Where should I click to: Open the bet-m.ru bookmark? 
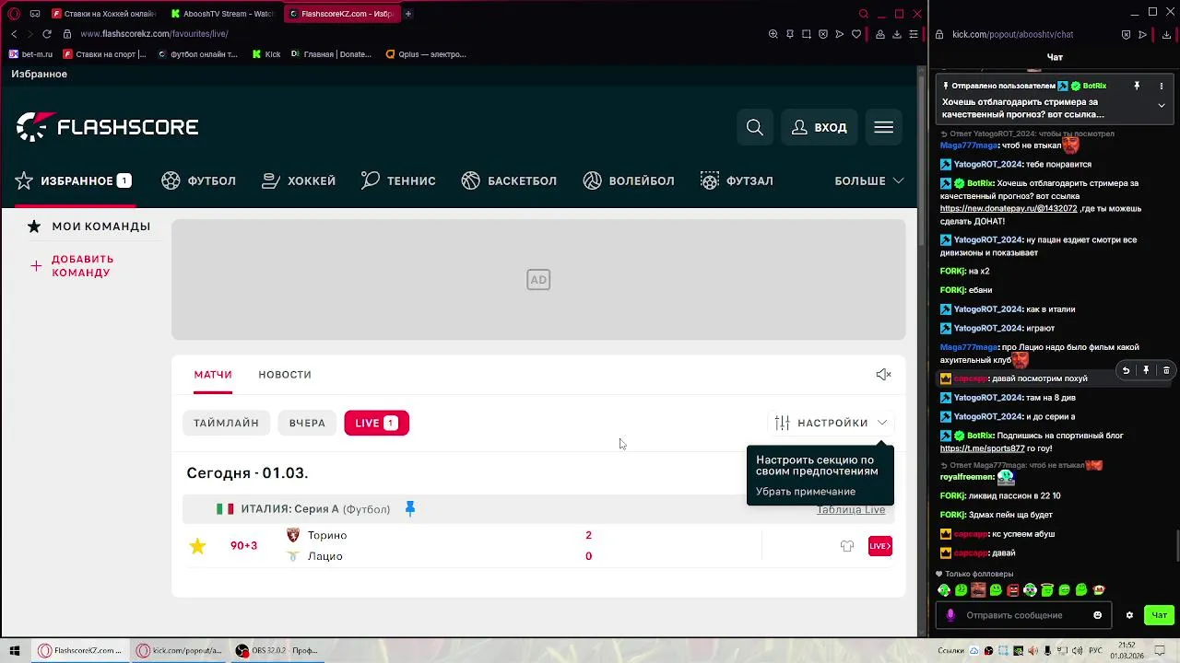click(30, 54)
